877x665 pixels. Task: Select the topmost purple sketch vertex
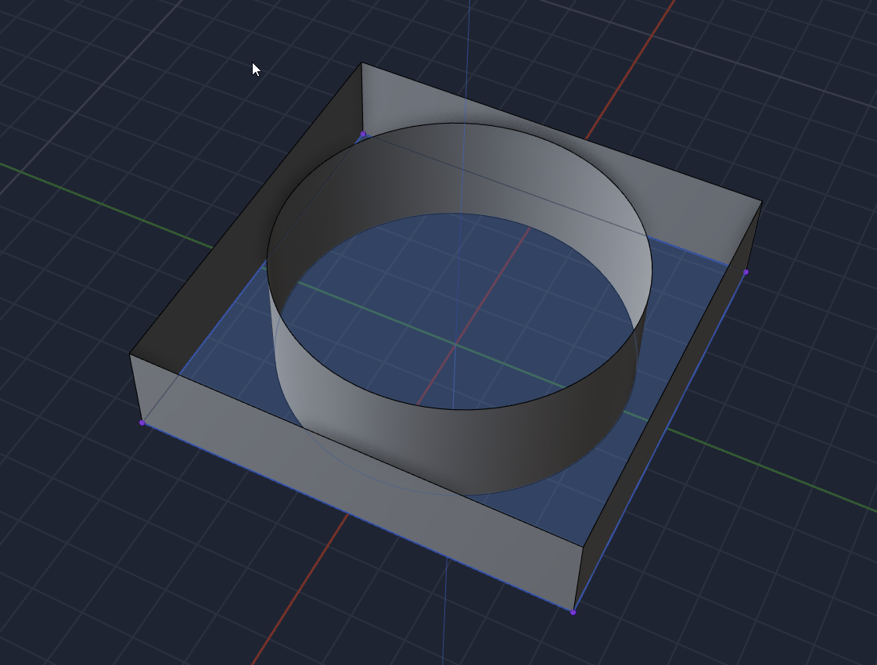click(x=362, y=135)
